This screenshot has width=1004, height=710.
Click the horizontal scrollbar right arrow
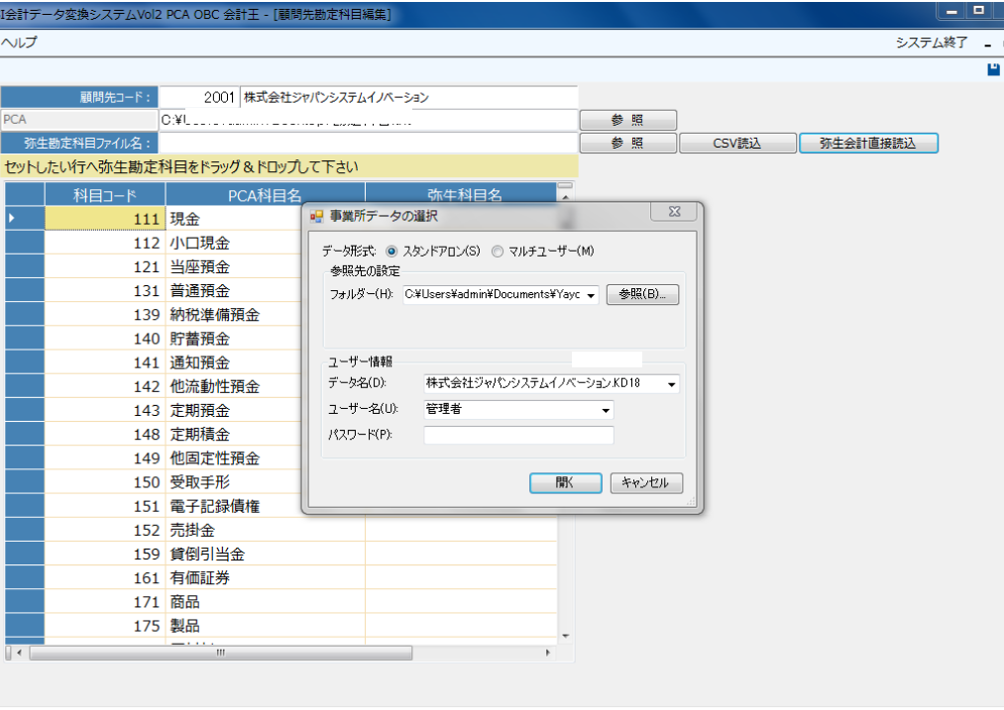pos(548,654)
